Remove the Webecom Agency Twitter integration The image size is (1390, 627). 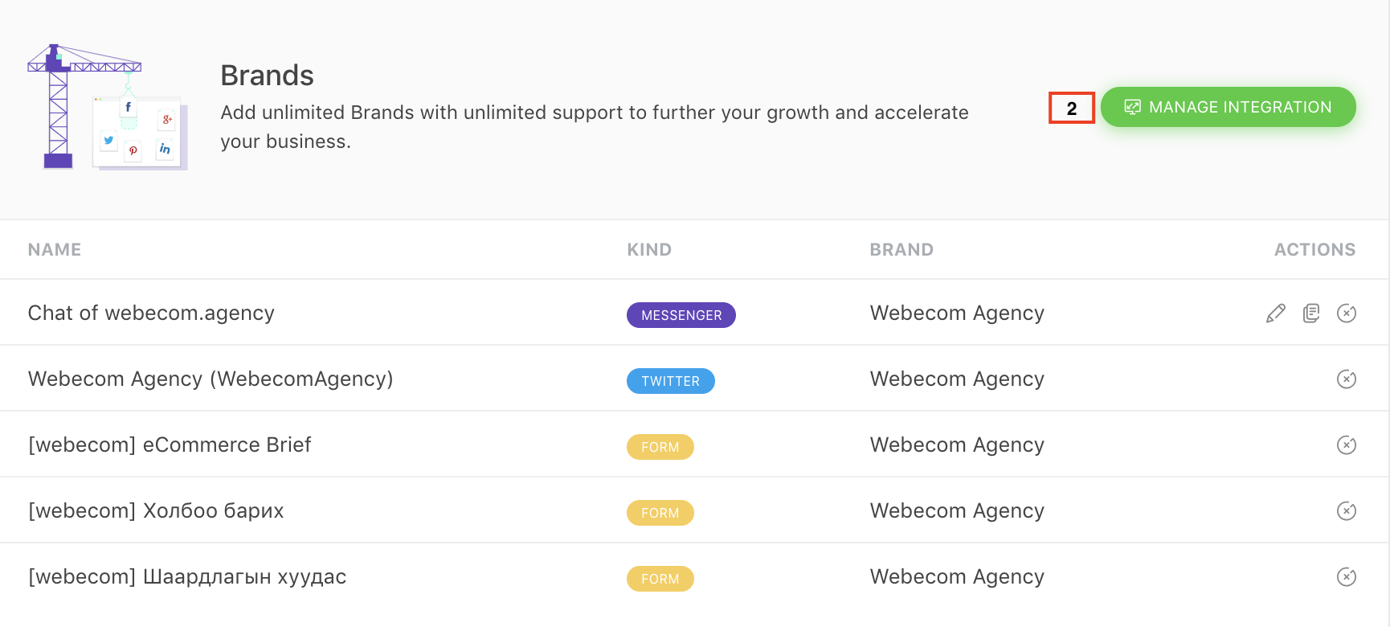1347,379
